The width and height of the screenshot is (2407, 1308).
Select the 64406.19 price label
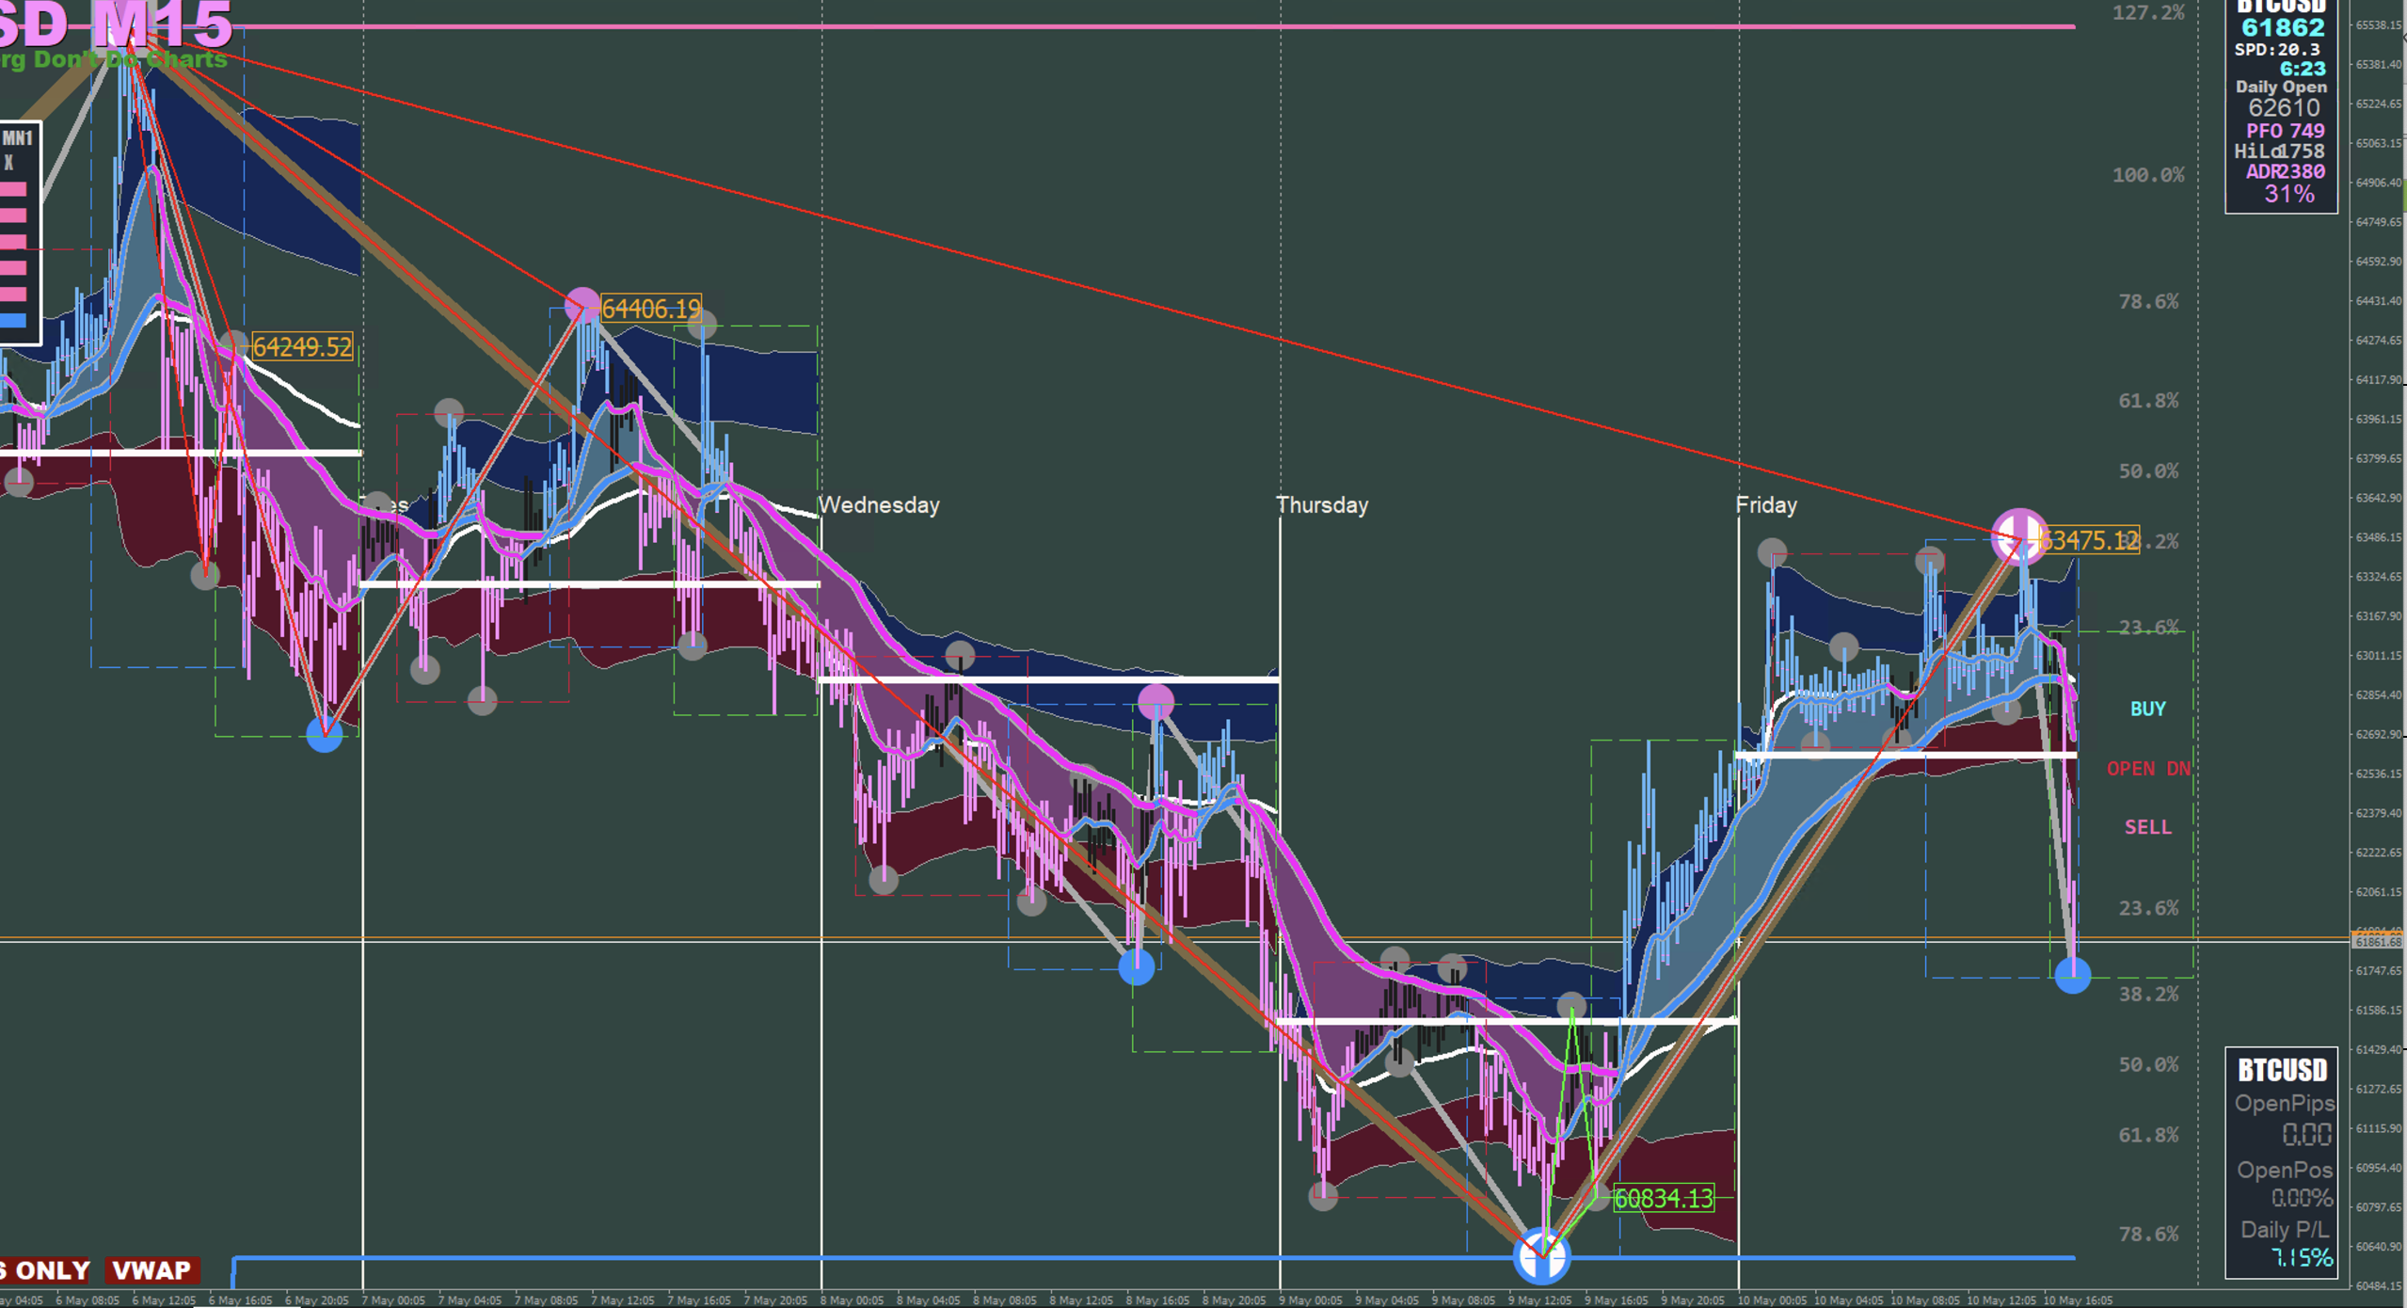pyautogui.click(x=650, y=309)
